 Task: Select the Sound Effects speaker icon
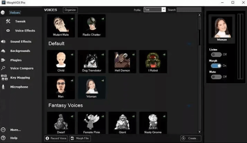pyautogui.click(x=3, y=42)
